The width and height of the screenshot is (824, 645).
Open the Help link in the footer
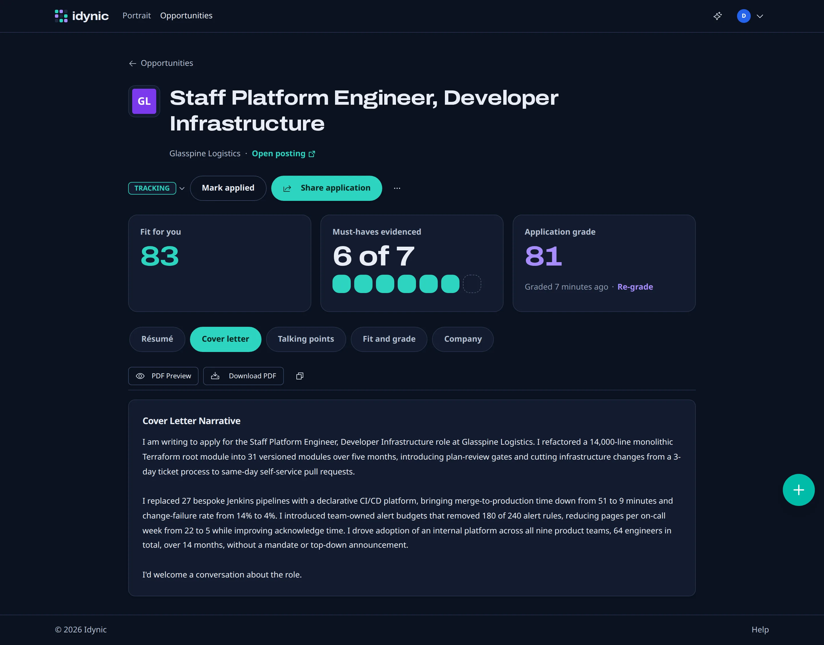point(760,630)
